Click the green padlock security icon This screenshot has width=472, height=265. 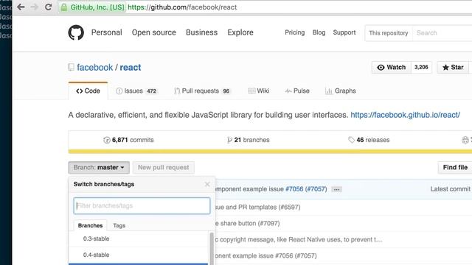click(x=64, y=7)
